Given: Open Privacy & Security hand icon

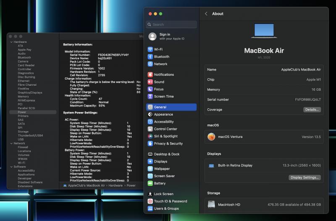Looking at the screenshot, I should pyautogui.click(x=150, y=144).
